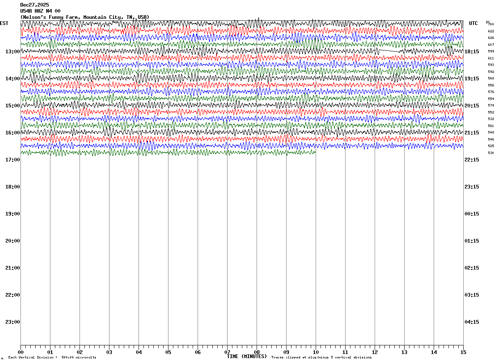Click the DC offset value "622"

coord(491,31)
